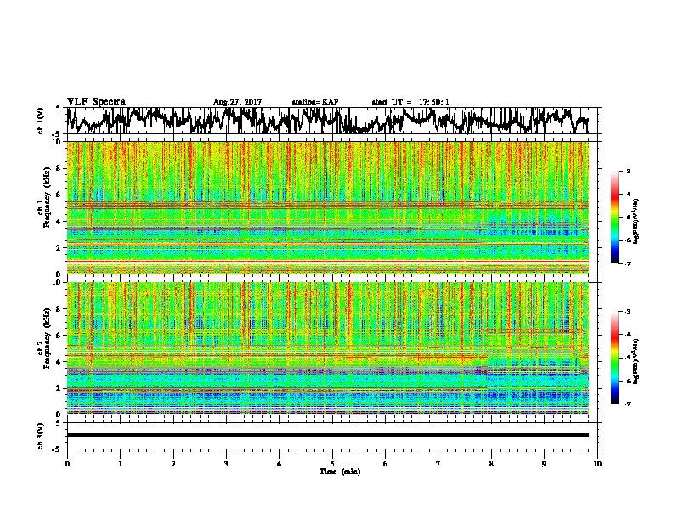Click time axis tick label "10"
Viewport: 673px width, 520px height.
[x=597, y=463]
